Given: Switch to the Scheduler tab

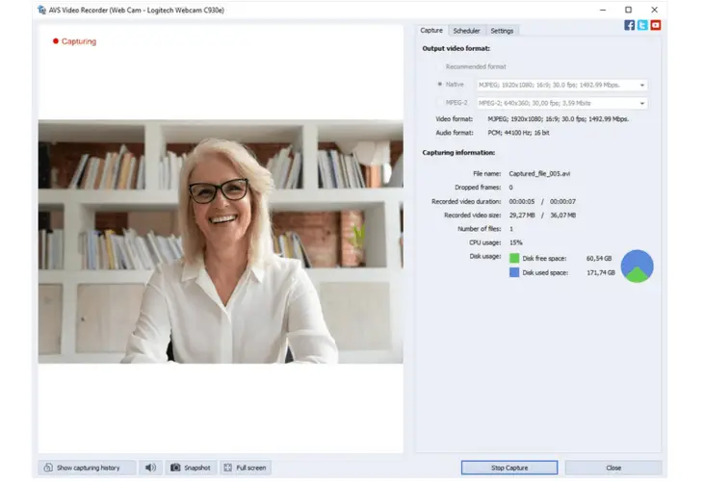Looking at the screenshot, I should click(466, 31).
